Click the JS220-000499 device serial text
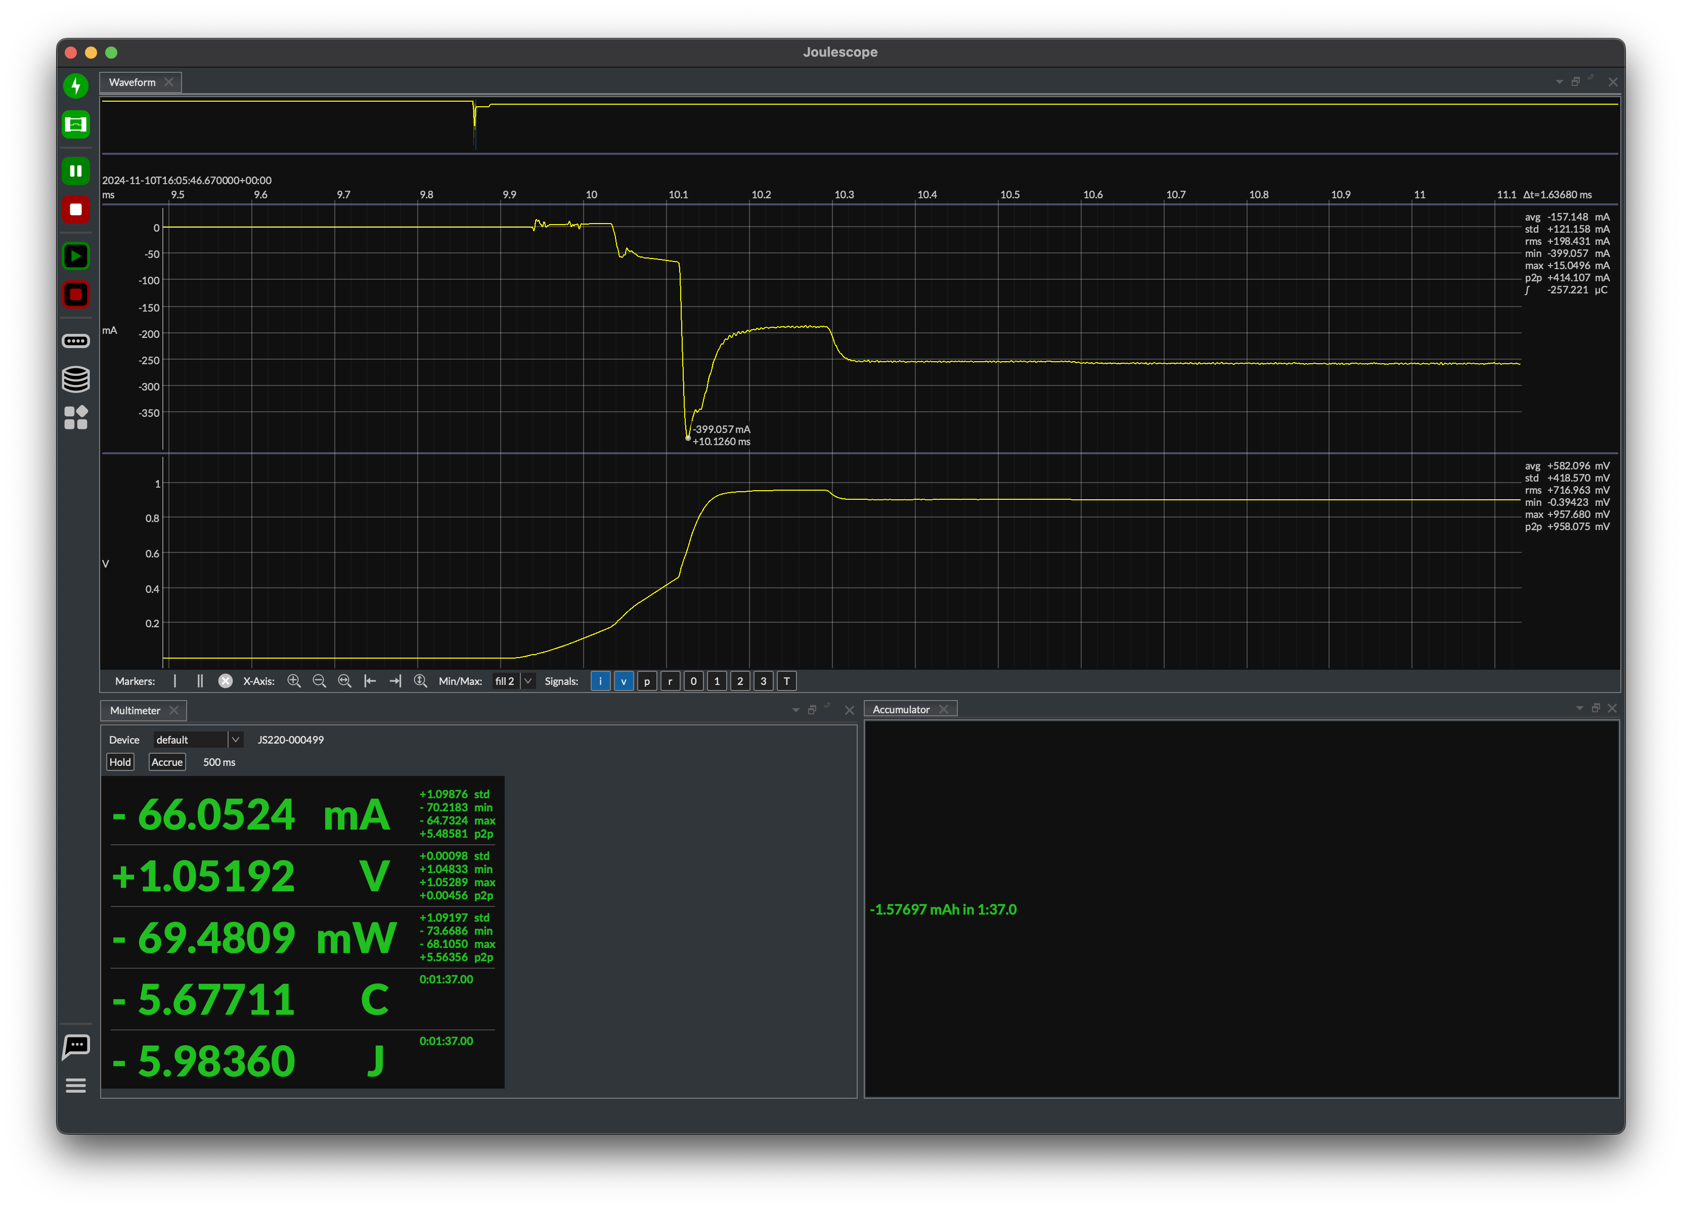1682x1209 pixels. click(x=291, y=740)
